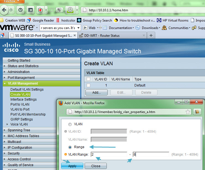
Task: Open Google Reader bookmark
Action: point(40,20)
